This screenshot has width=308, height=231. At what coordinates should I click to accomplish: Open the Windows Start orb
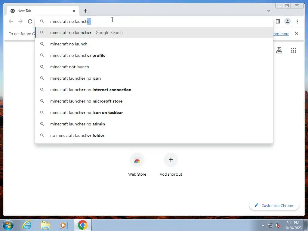[8, 225]
